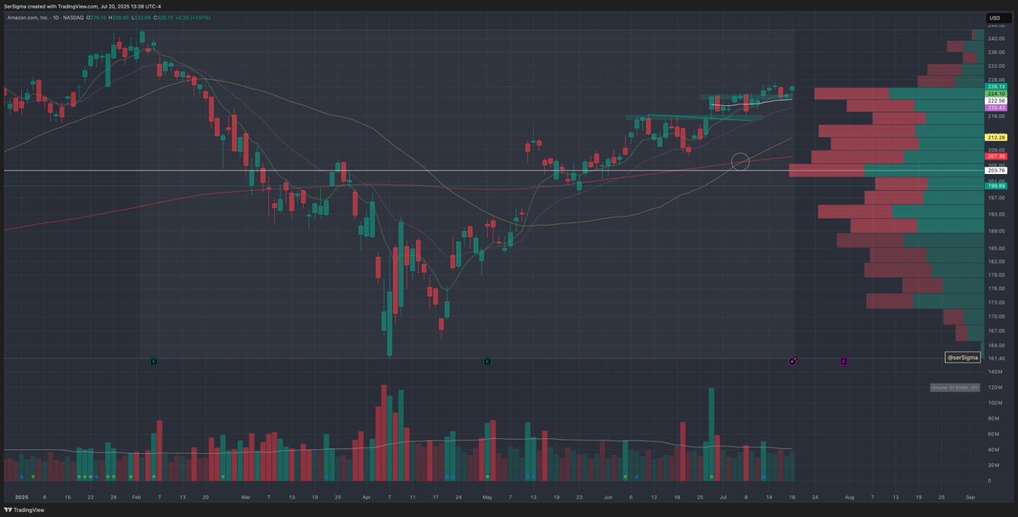This screenshot has width=1018, height=517.
Task: Click the Jun label on the time axis
Action: (x=608, y=497)
